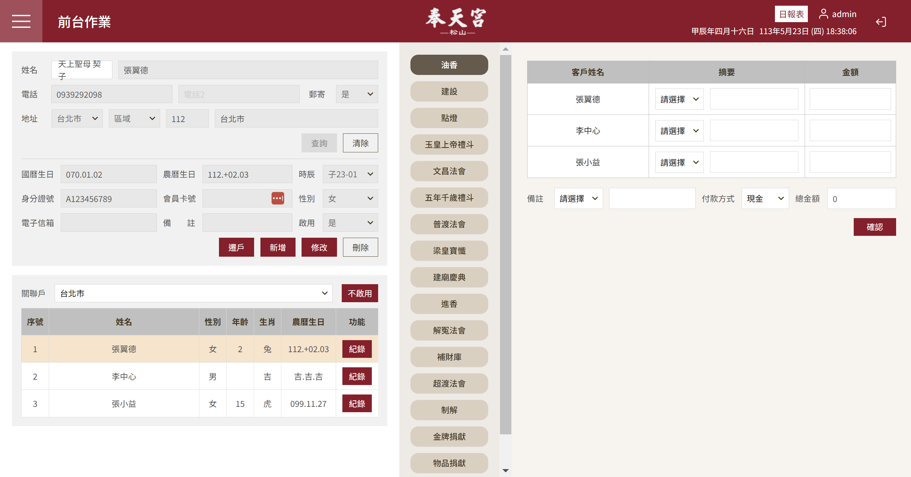This screenshot has height=477, width=911.
Task: Toggle the 不啟用 button for 關聯戶
Action: (359, 293)
